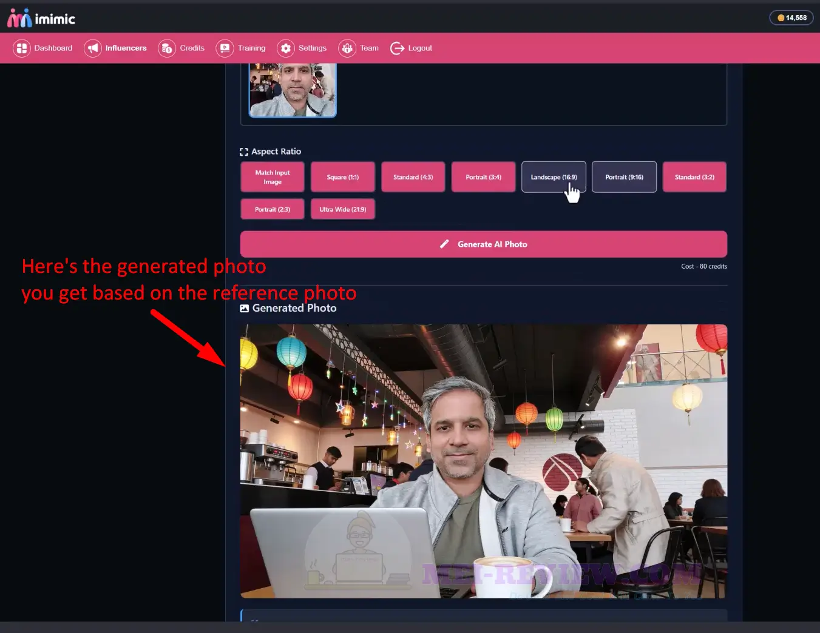Click the Aspect Ratio heading text
This screenshot has width=820, height=633.
[276, 152]
